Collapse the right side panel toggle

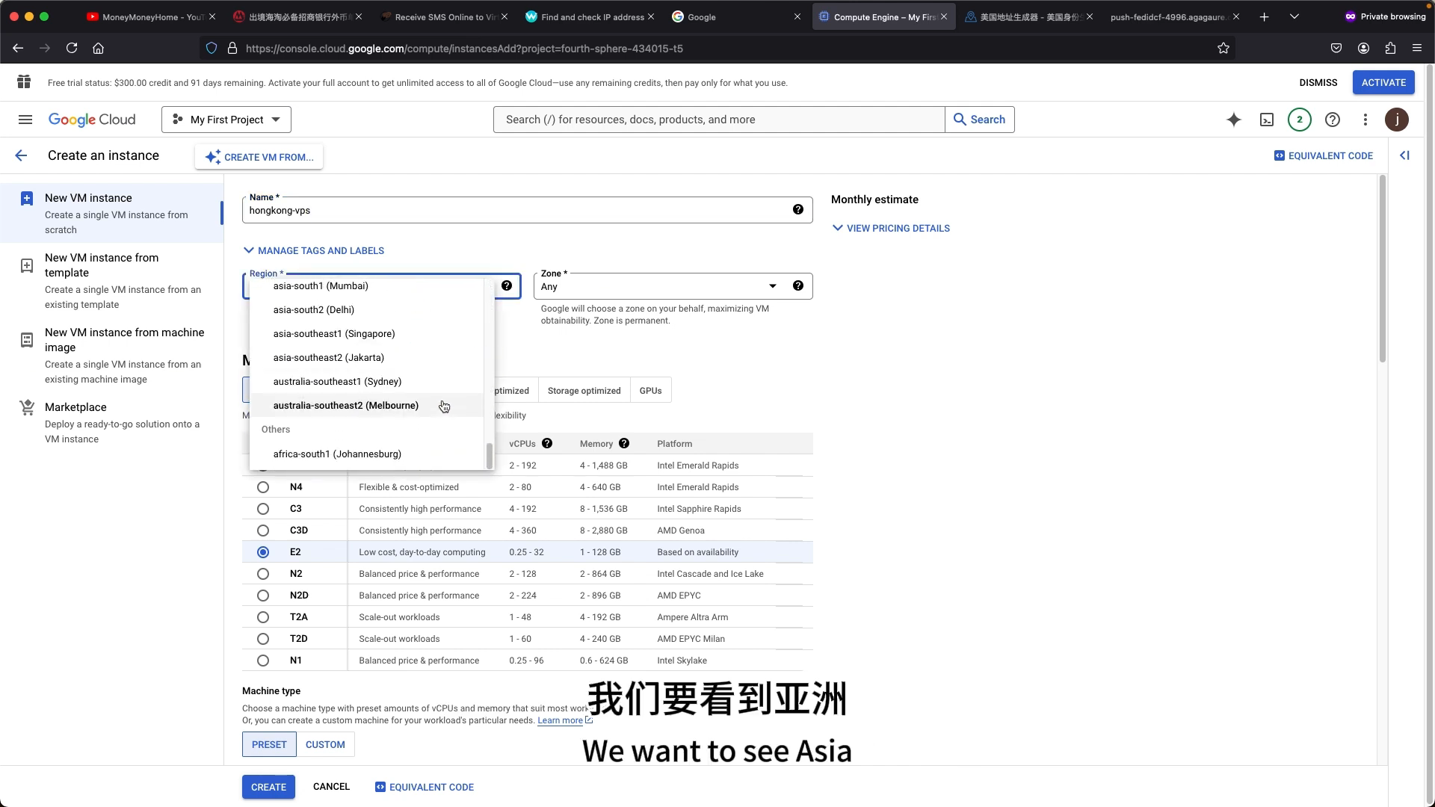1404,155
